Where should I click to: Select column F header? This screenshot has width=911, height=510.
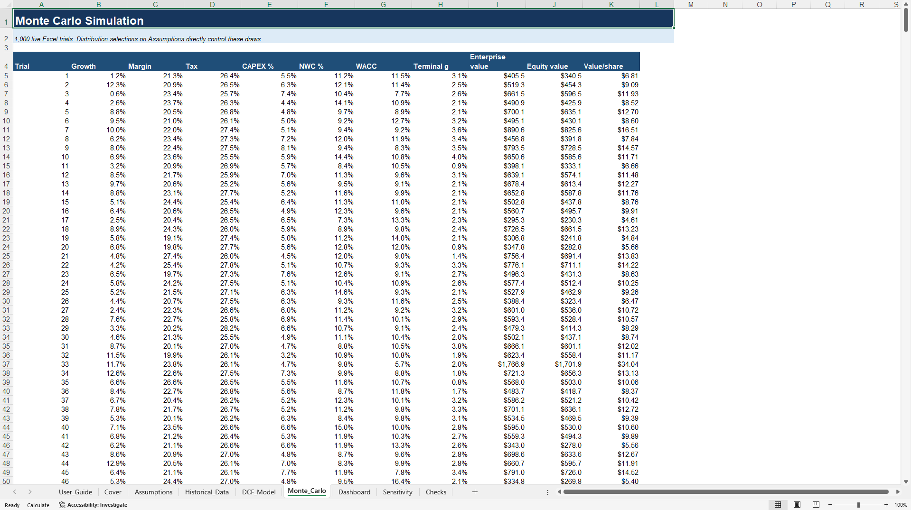pyautogui.click(x=326, y=4)
